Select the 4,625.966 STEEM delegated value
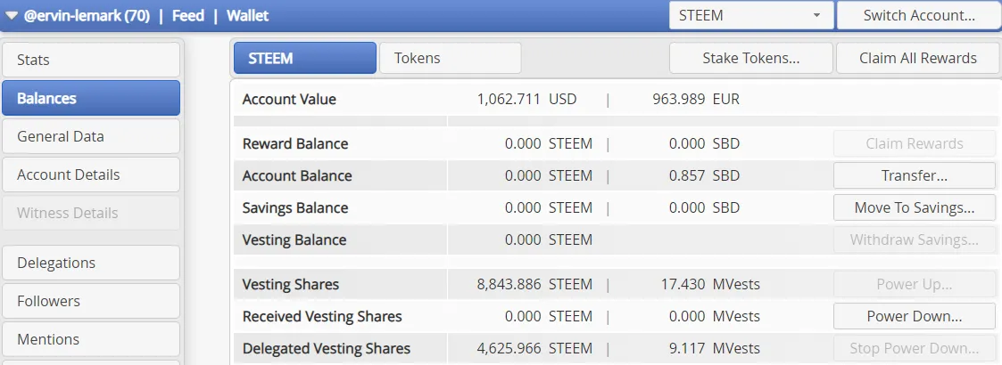 coord(534,348)
